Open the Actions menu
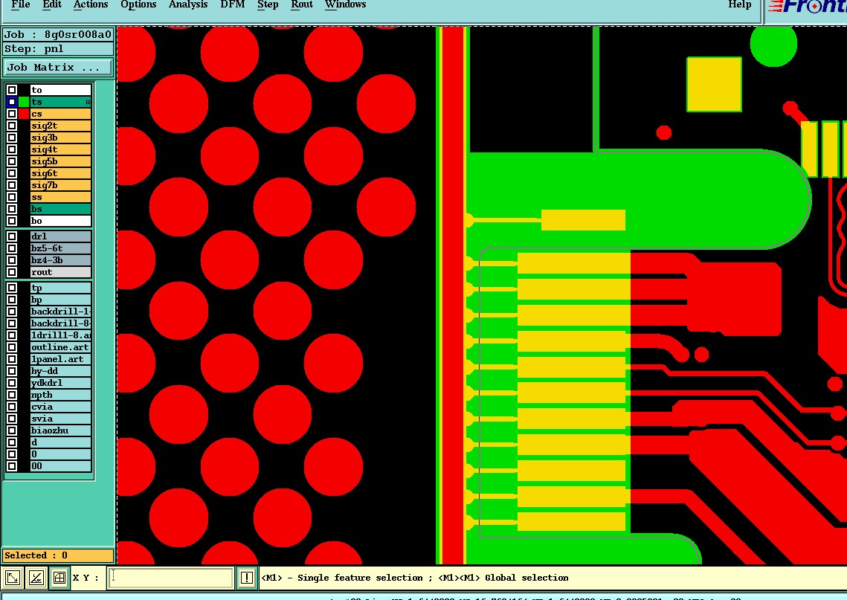Image resolution: width=847 pixels, height=600 pixels. click(x=91, y=5)
